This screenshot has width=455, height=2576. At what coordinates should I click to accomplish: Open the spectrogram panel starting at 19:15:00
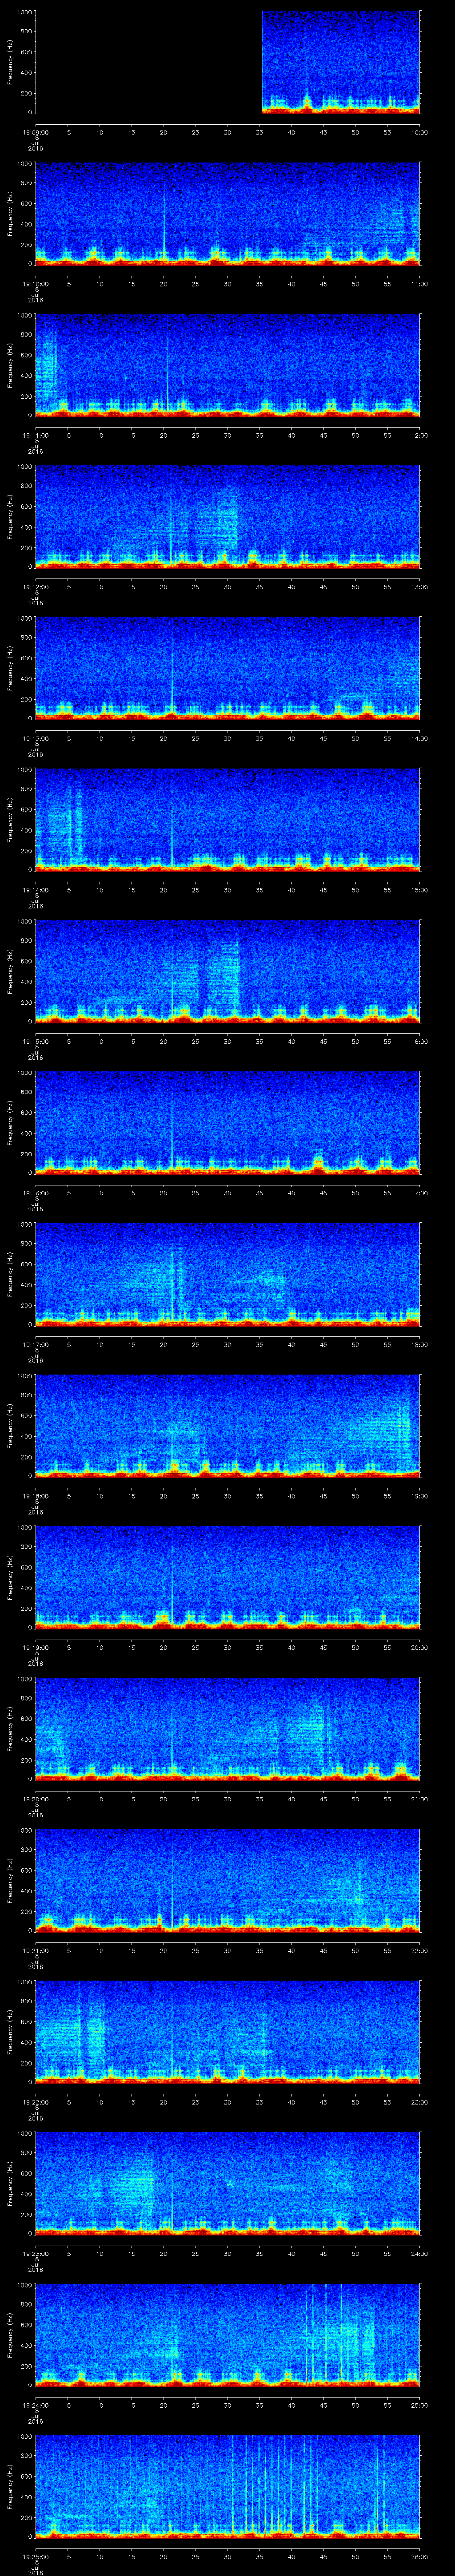(x=227, y=971)
